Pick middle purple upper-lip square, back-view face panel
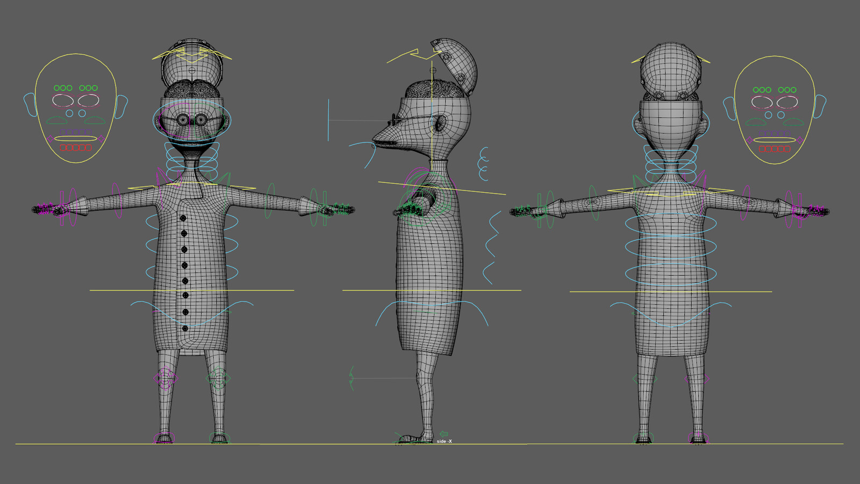Image resolution: width=860 pixels, height=484 pixels. (775, 133)
